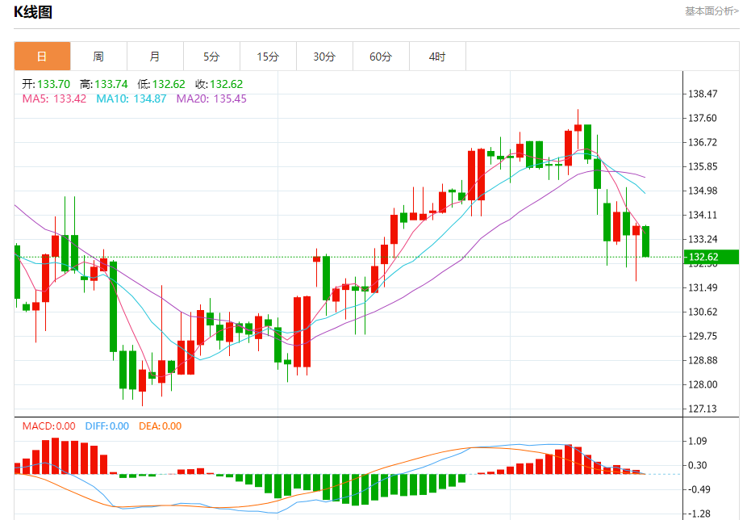Viewport: 747px width, 520px height.
Task: Click the DEA:0.00 indicator label
Action: pos(160,426)
